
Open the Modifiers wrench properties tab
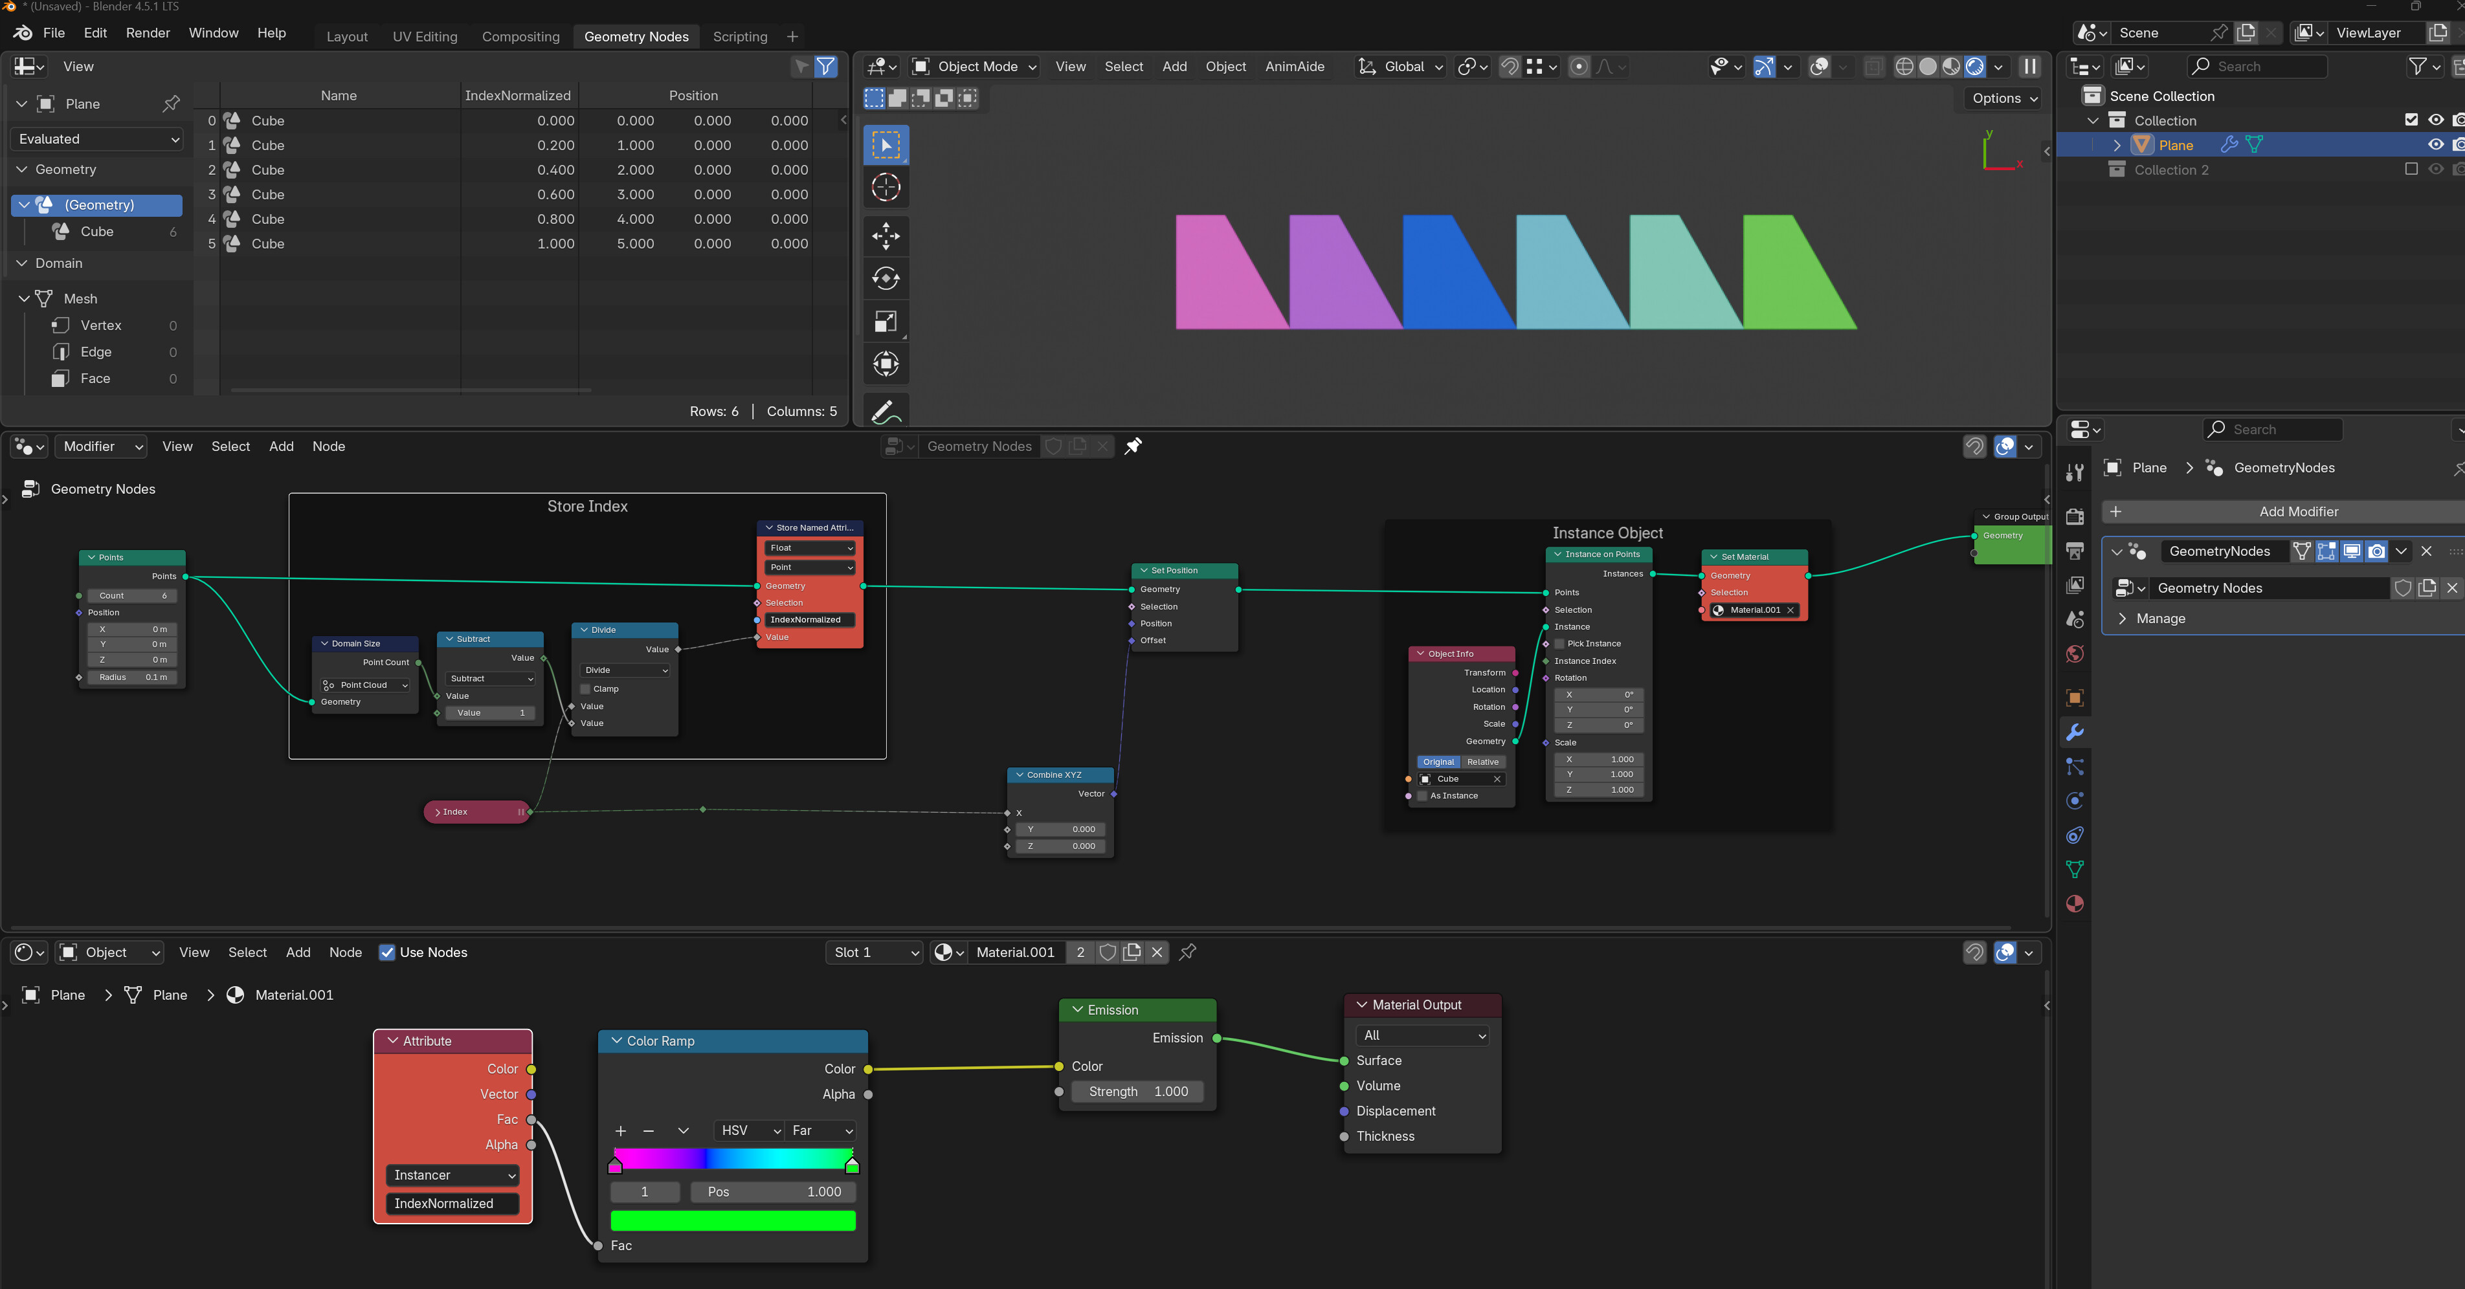(2075, 733)
